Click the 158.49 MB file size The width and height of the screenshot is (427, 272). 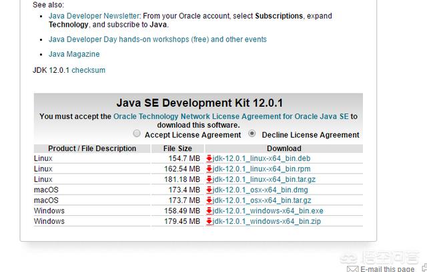182,211
